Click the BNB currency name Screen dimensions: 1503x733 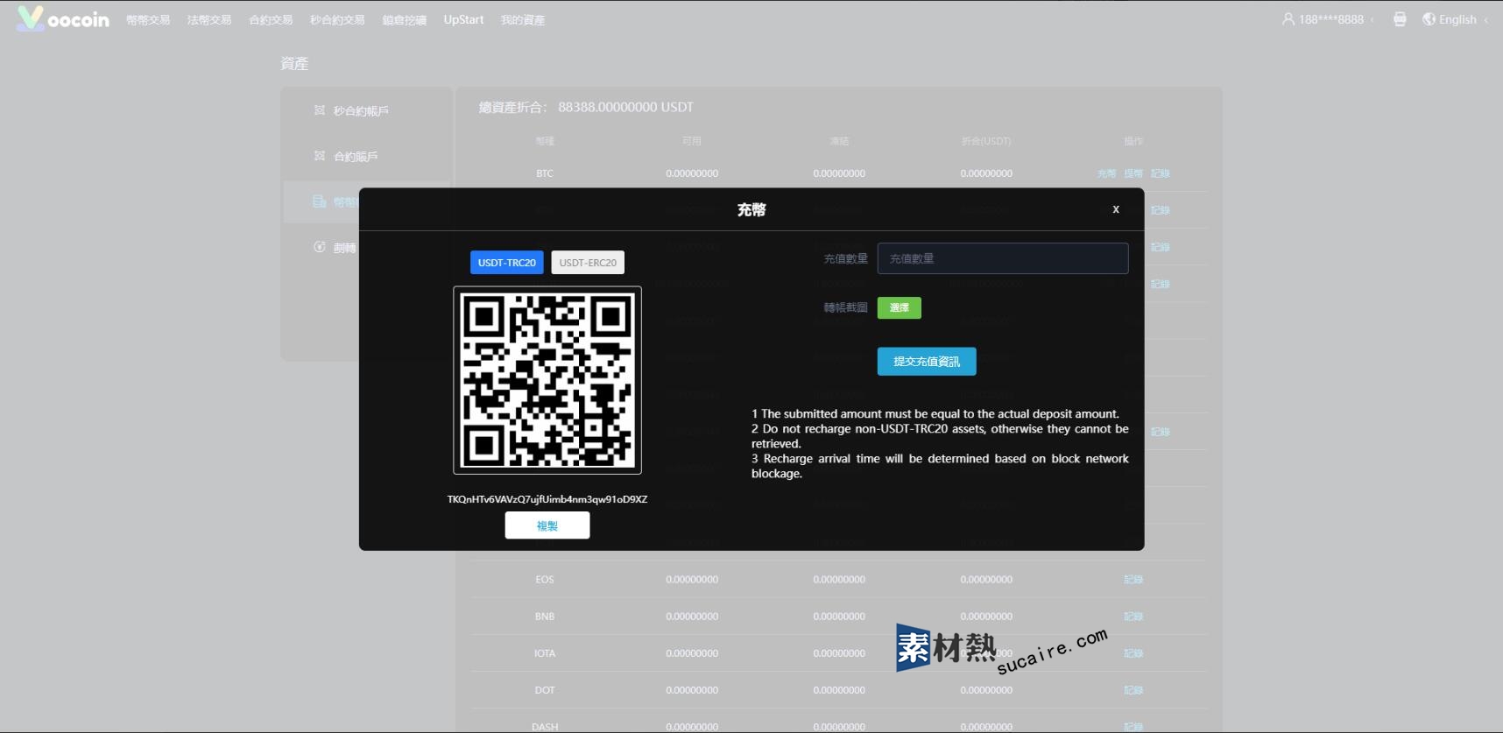pyautogui.click(x=545, y=617)
